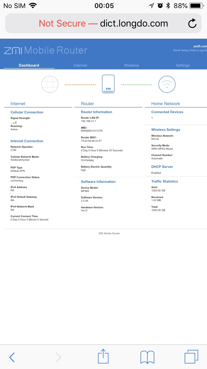Open the Wireless tab

(132, 65)
